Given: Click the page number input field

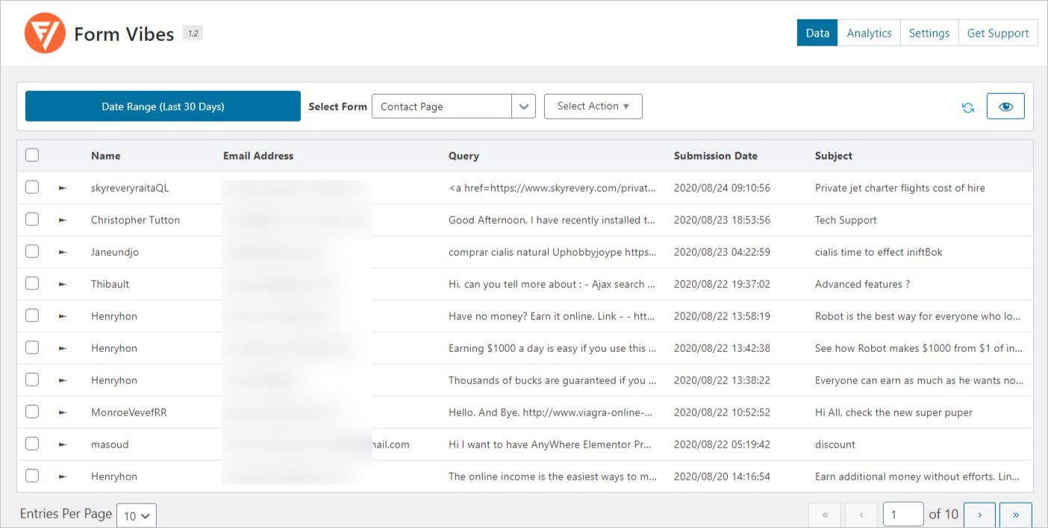Looking at the screenshot, I should click(x=902, y=515).
